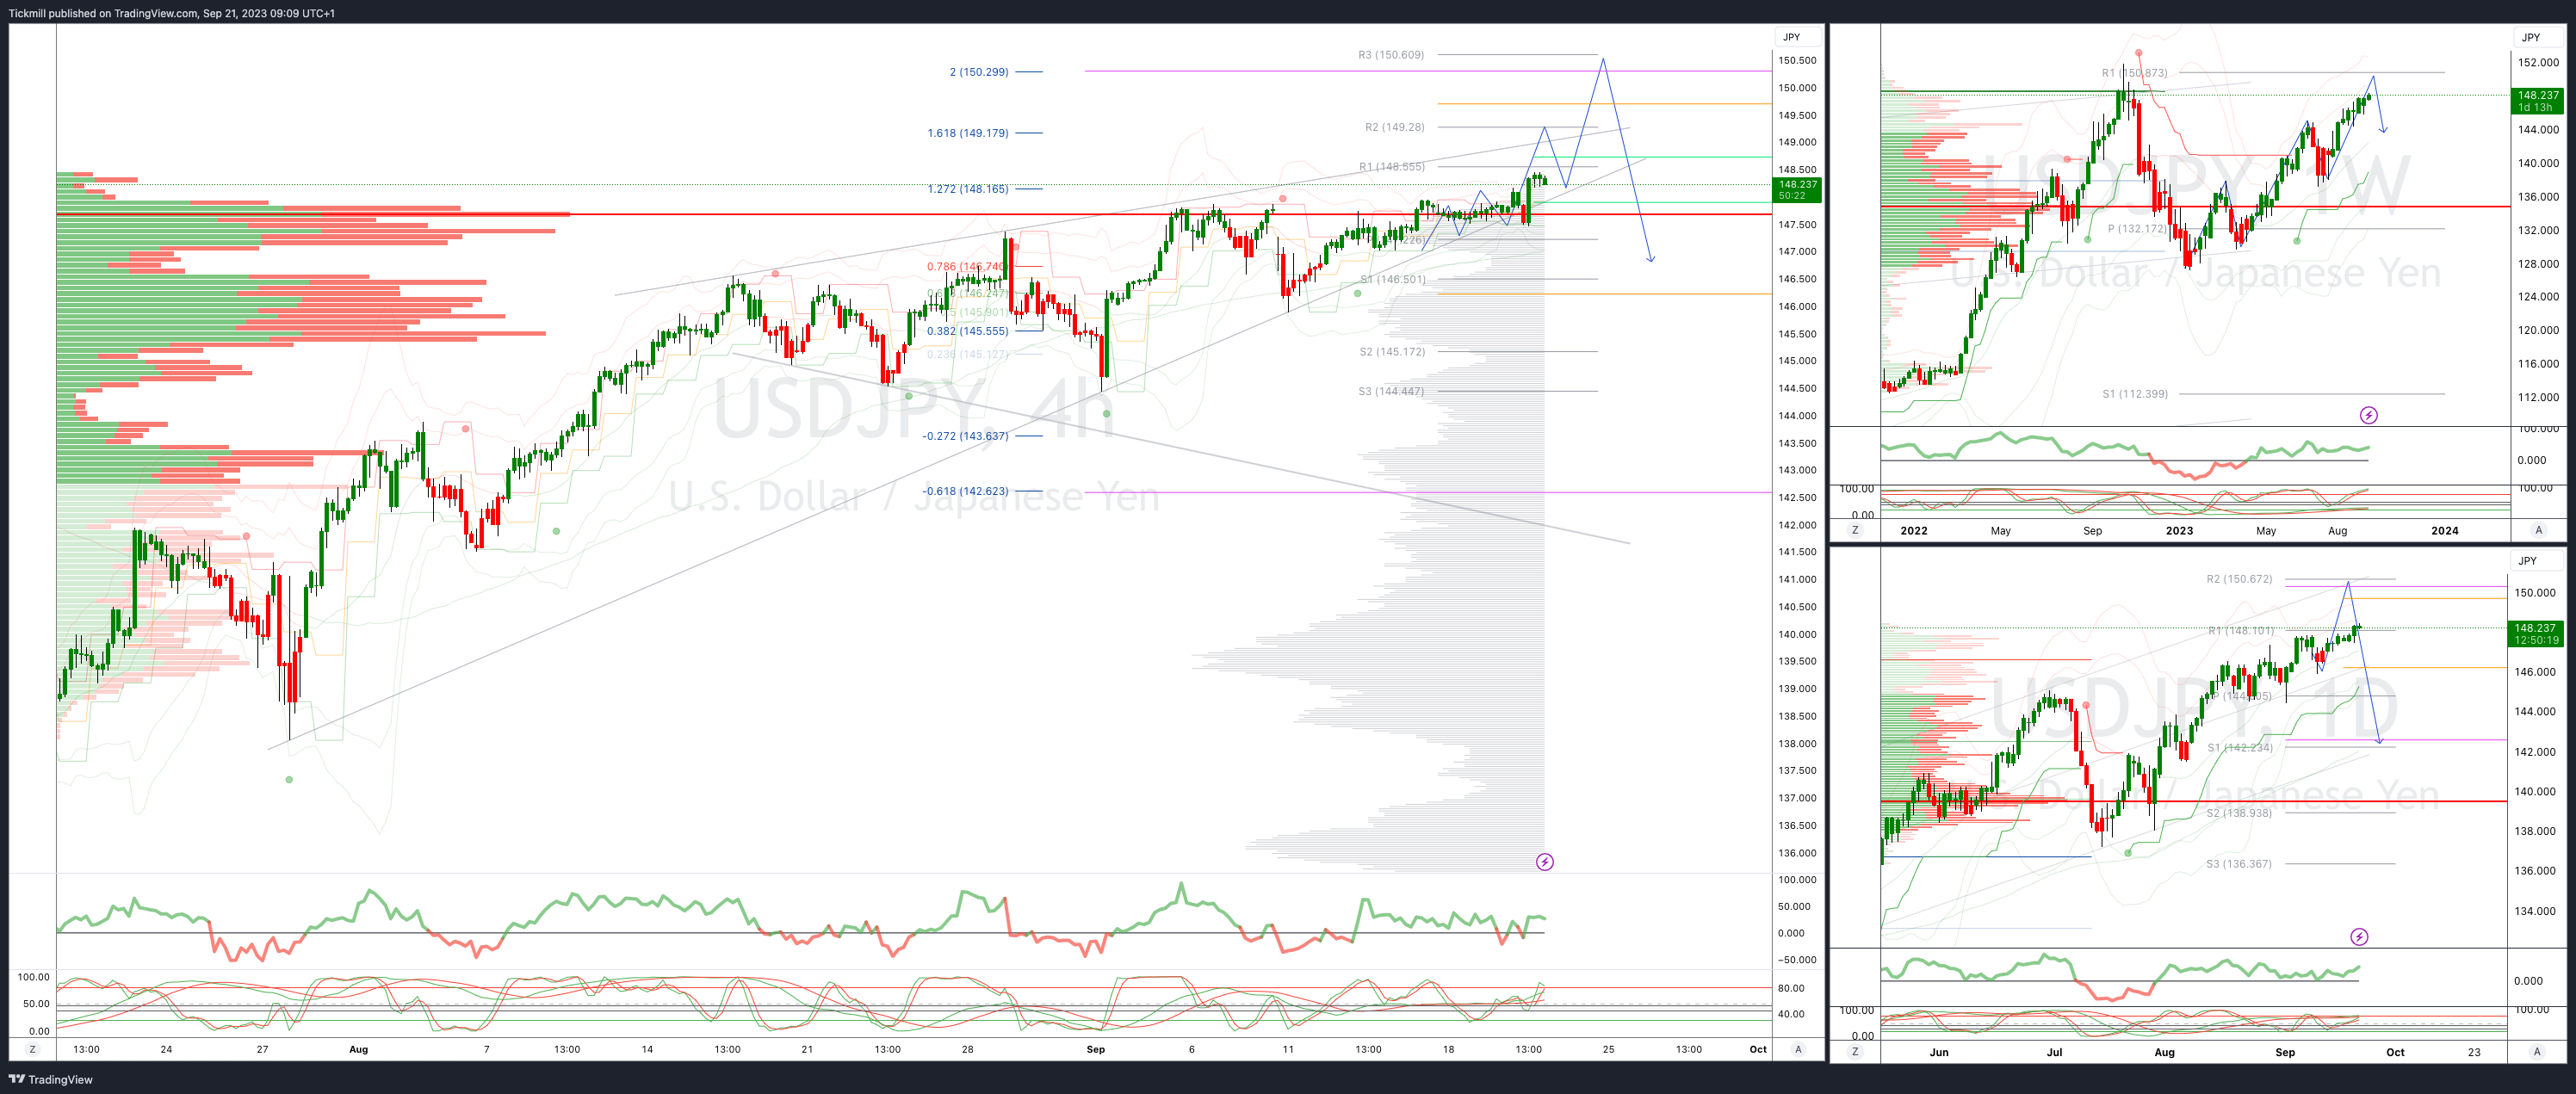This screenshot has width=2576, height=1094.
Task: Select the Fibonacci label -0.618 (142.623)
Action: click(965, 491)
